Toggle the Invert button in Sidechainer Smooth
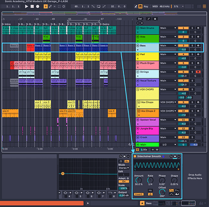 pyautogui.click(x=139, y=194)
